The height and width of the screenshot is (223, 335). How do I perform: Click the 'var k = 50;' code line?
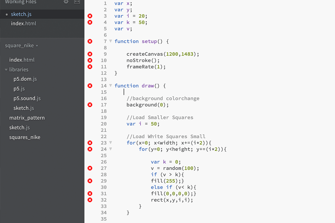tap(131, 22)
